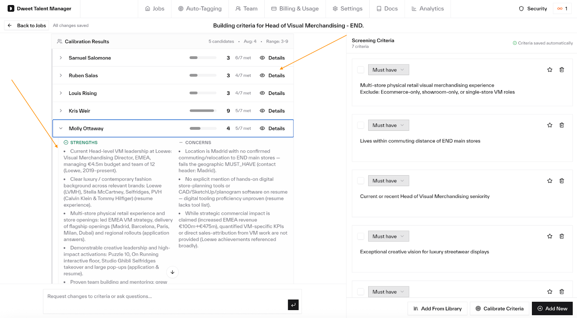Open the Billing & Usage tab
The height and width of the screenshot is (318, 577).
pos(295,9)
